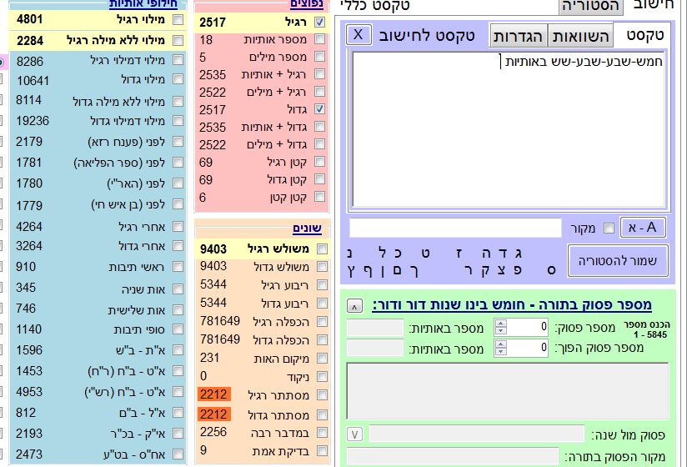Image resolution: width=687 pixels, height=467 pixels.
Task: Insert the letter ג from the letter keypad
Action: click(x=519, y=254)
